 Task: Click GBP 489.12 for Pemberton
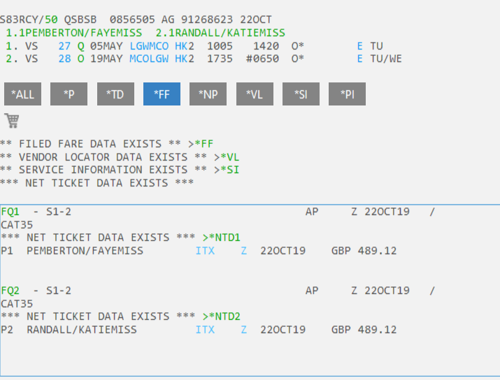pos(364,251)
